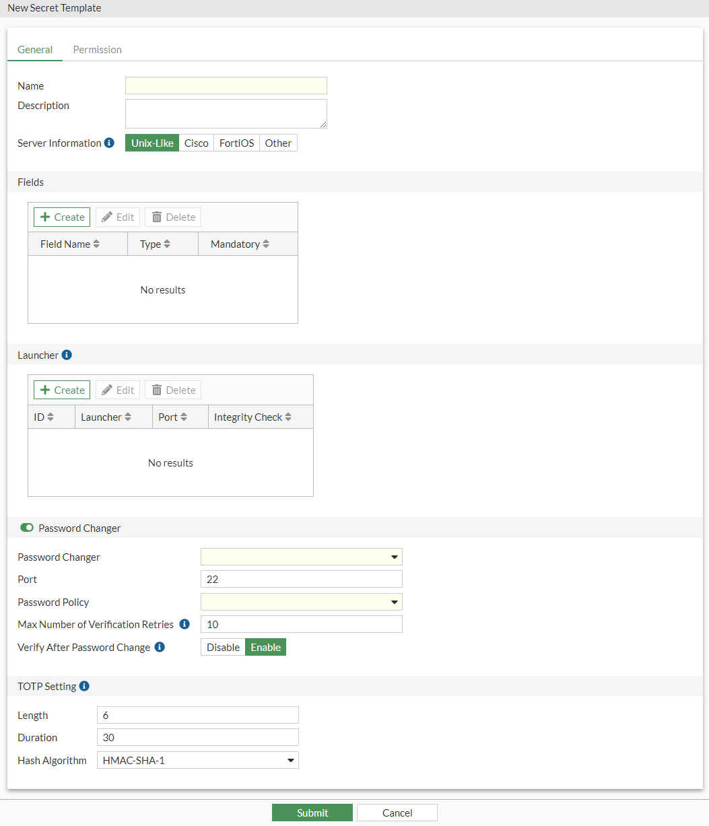Viewport: 709px width, 826px height.
Task: Submit the new secret template
Action: (312, 813)
